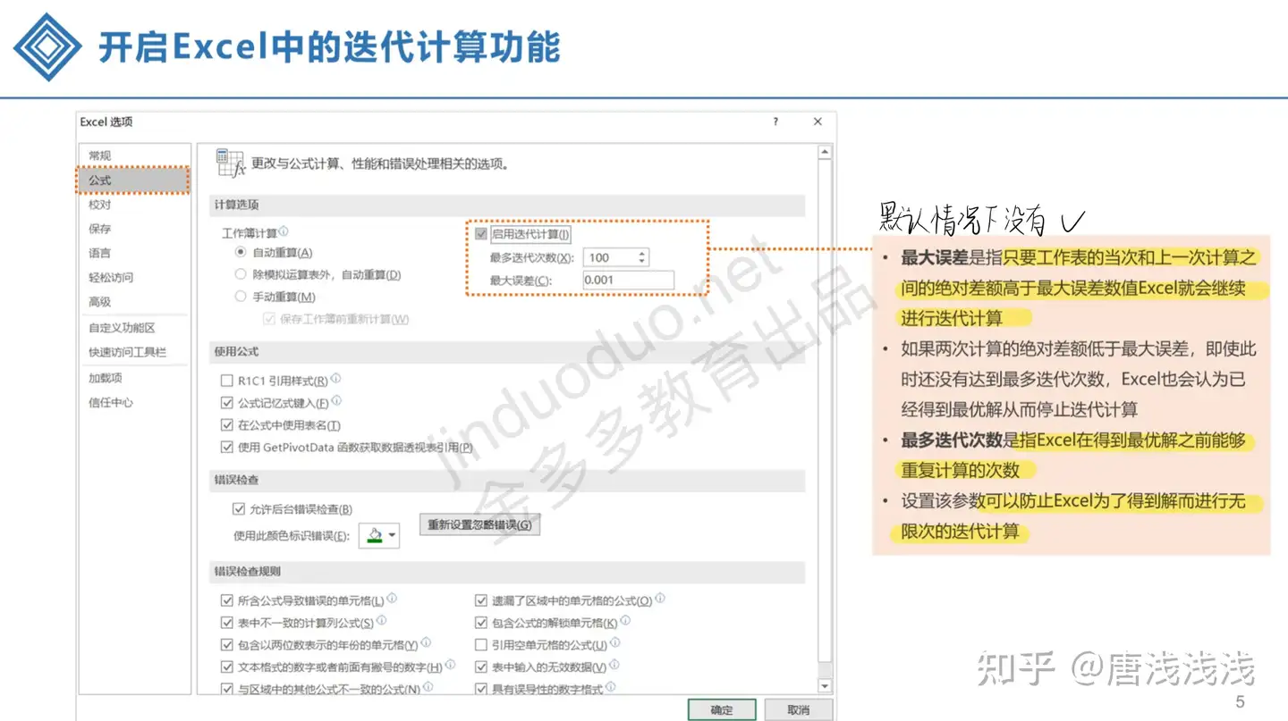This screenshot has width=1288, height=721.
Task: Toggle 在公式中使用表名 checkbox
Action: click(226, 425)
